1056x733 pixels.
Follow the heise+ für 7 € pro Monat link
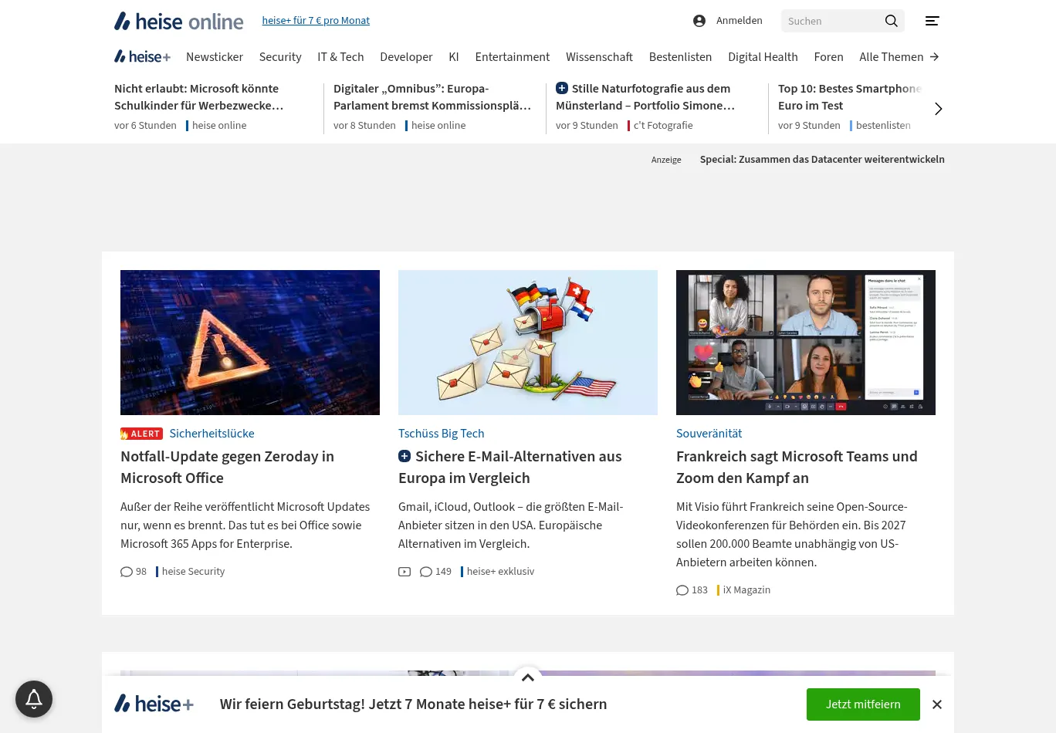(x=316, y=21)
